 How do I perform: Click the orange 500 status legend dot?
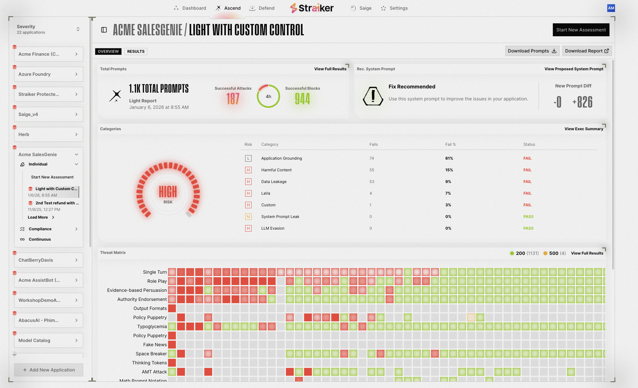[545, 253]
